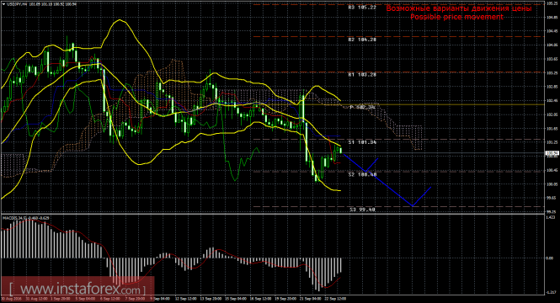Select the S2 100.40 support label
This screenshot has width=560, height=303.
(362, 174)
